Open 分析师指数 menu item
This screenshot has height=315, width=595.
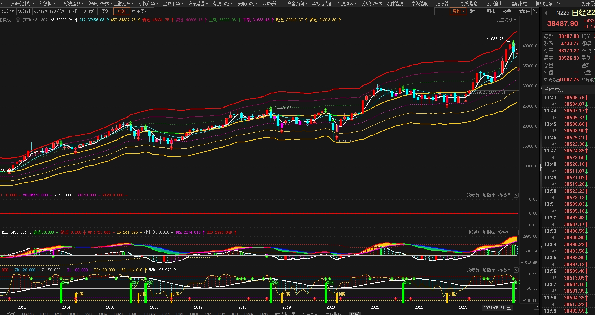(372, 3)
